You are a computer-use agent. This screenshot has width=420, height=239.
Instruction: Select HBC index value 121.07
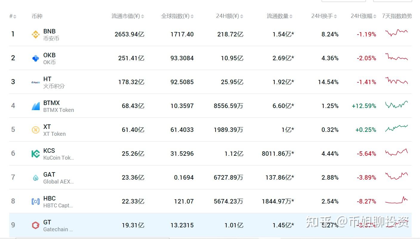[x=184, y=201]
